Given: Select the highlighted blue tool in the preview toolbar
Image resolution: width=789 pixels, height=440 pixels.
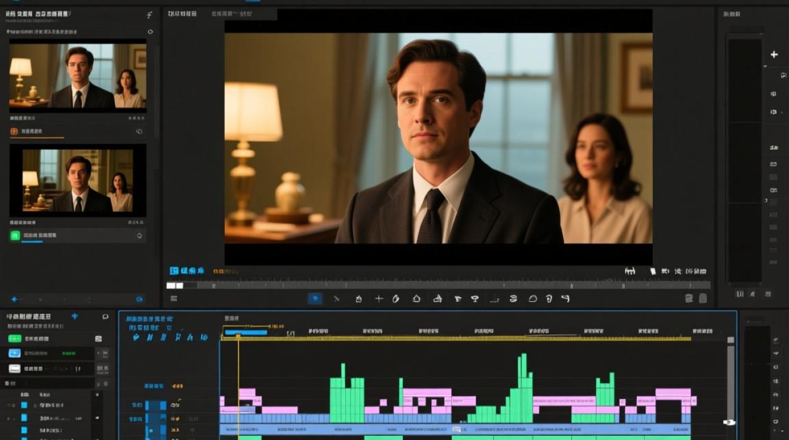Looking at the screenshot, I should 315,298.
